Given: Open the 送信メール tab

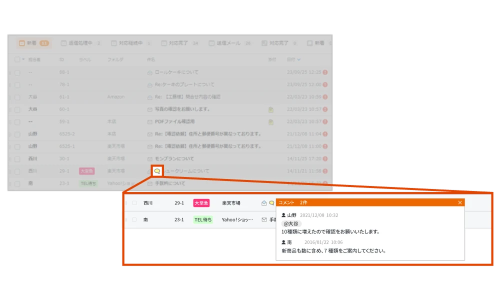Looking at the screenshot, I should click(x=230, y=43).
